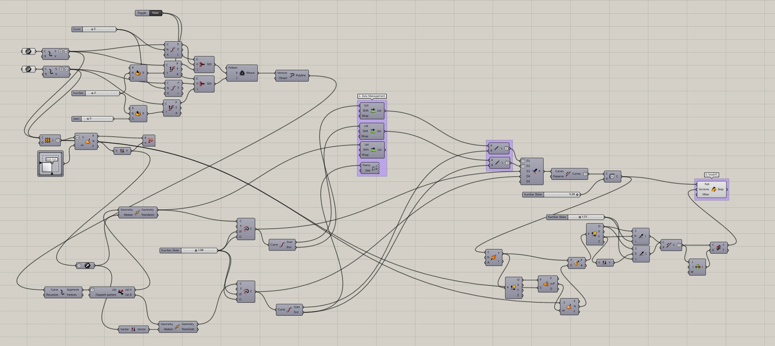Select the '3. Data Management' group label

[372, 96]
